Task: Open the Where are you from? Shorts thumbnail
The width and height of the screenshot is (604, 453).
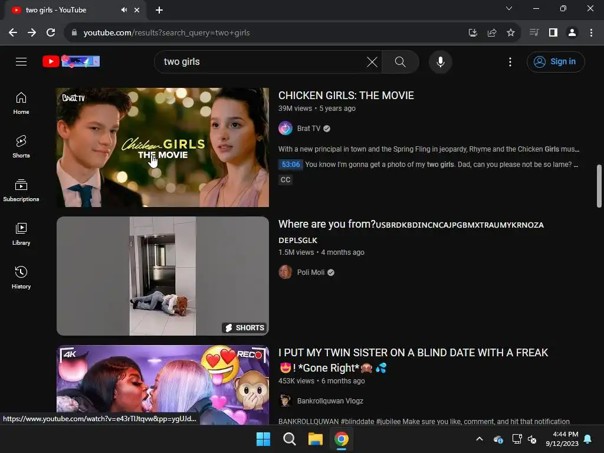Action: pyautogui.click(x=163, y=276)
